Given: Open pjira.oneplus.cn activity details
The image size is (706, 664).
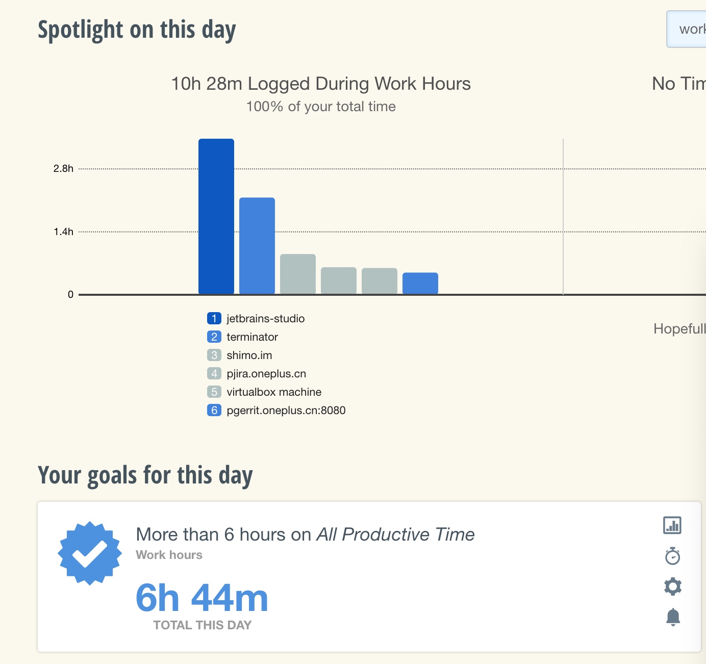Looking at the screenshot, I should pos(266,373).
